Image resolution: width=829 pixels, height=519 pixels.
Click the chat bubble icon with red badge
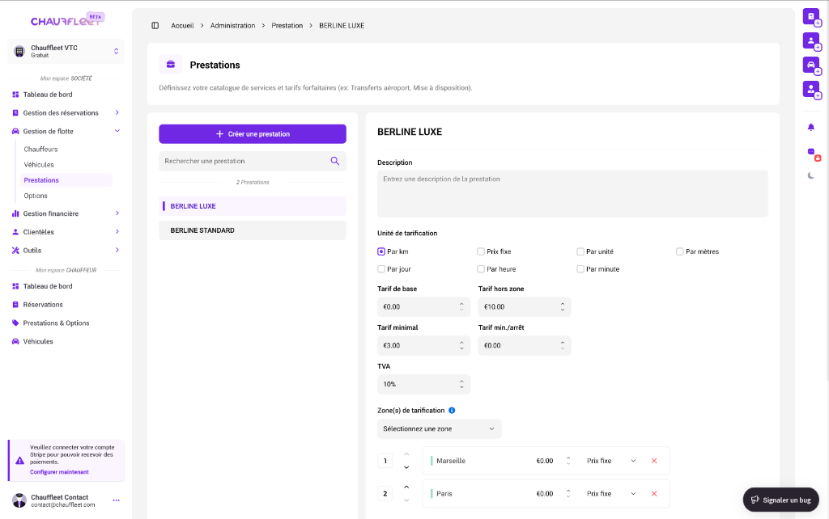click(809, 152)
